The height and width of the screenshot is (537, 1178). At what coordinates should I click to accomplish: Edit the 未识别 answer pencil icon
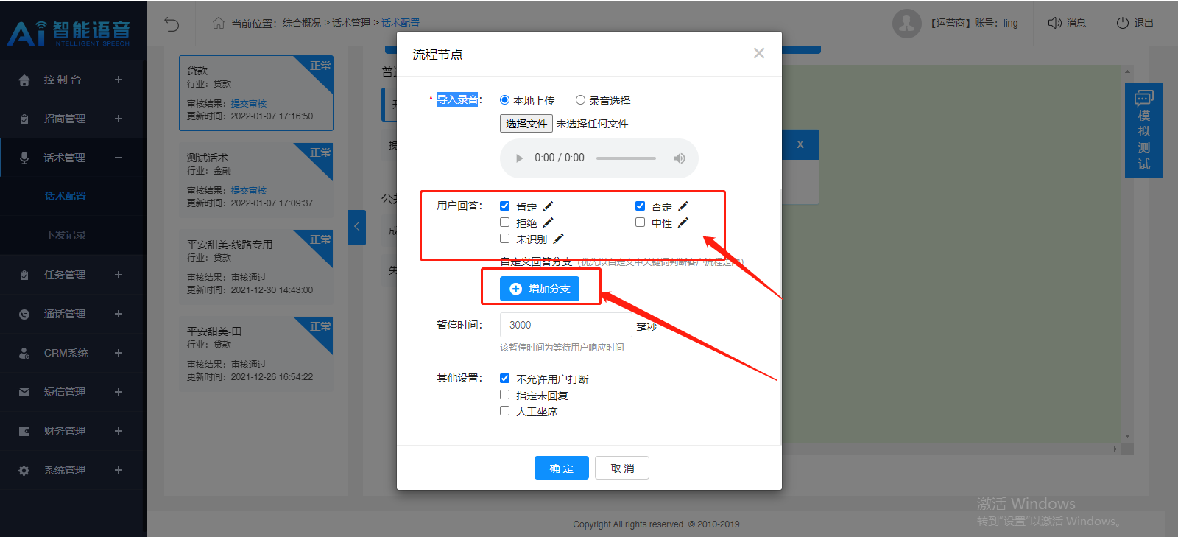point(558,239)
